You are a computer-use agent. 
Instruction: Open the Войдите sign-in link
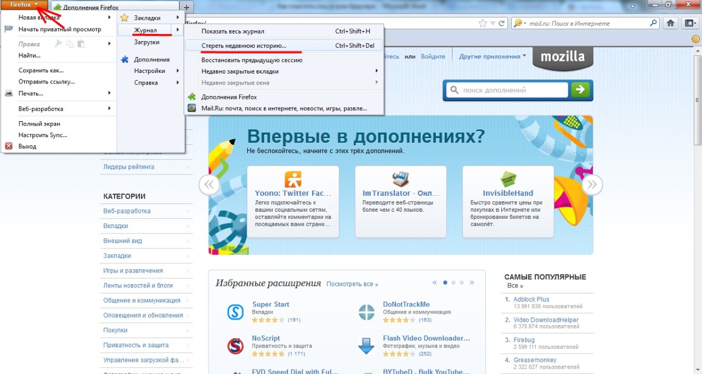click(433, 56)
